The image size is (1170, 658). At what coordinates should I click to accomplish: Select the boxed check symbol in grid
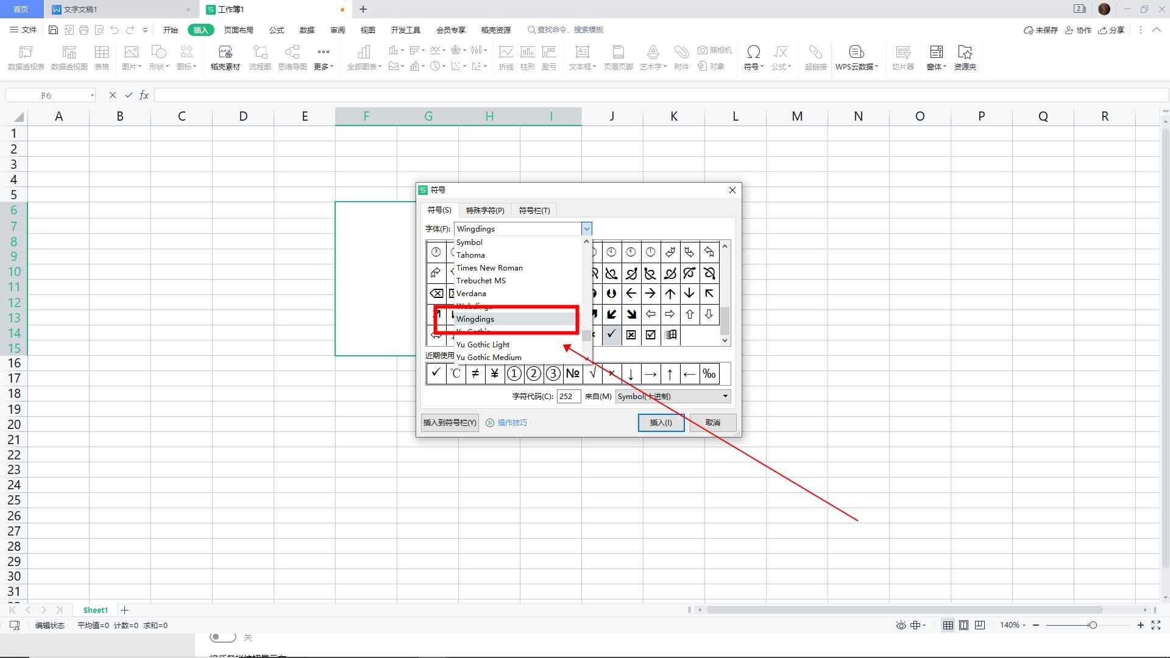pos(651,334)
